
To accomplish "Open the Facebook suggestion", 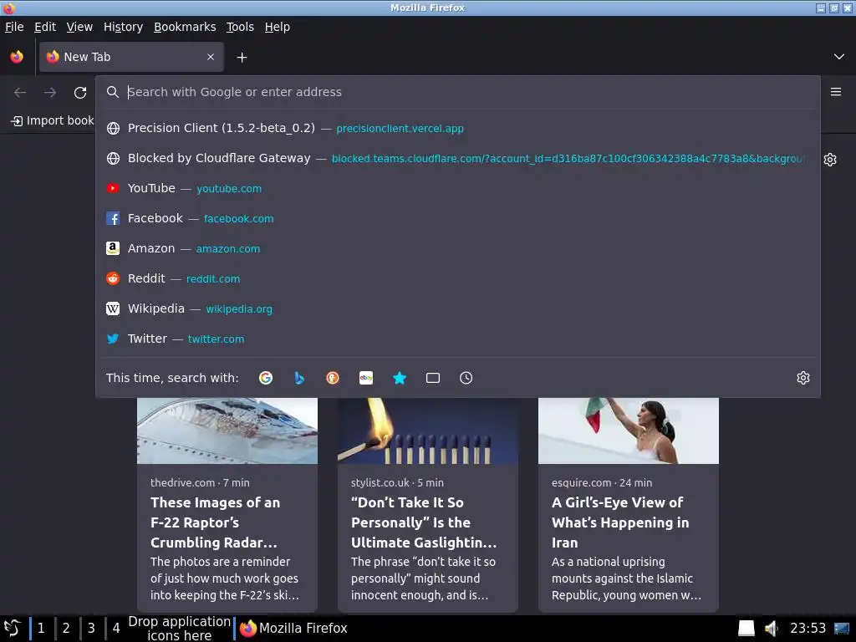I will point(457,218).
